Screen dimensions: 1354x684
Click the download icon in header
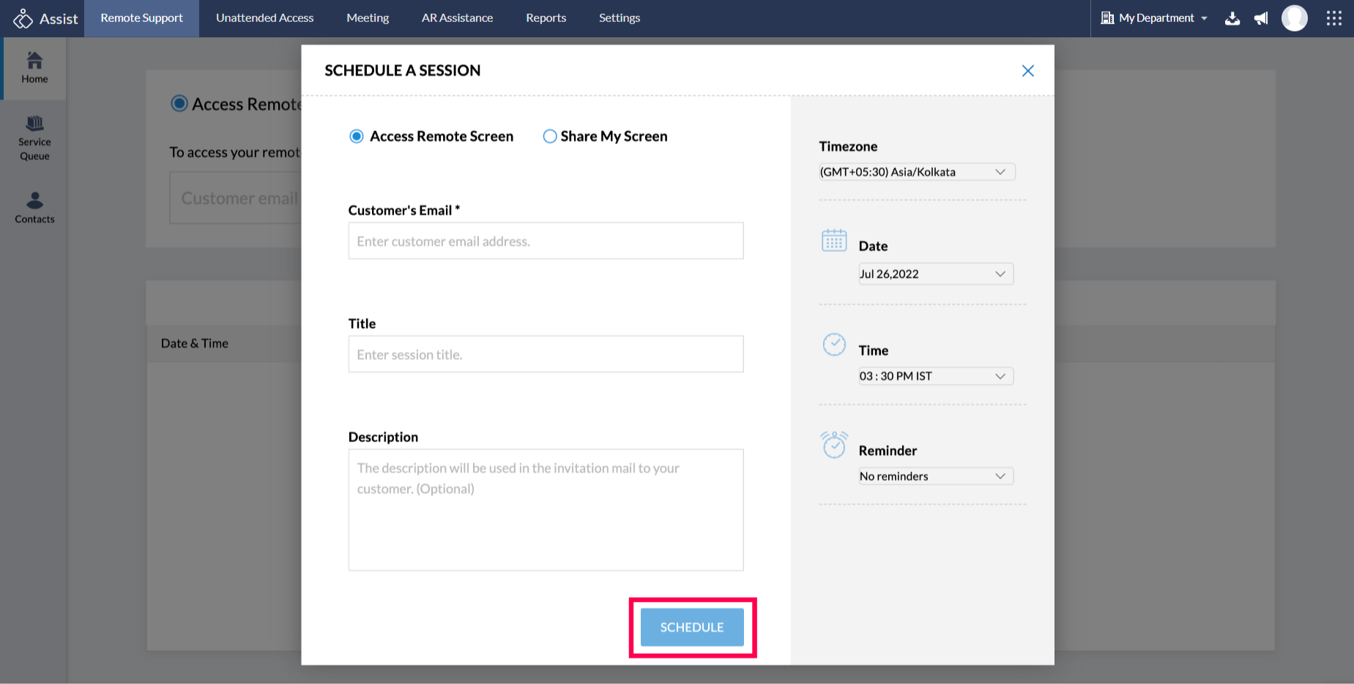[x=1232, y=18]
